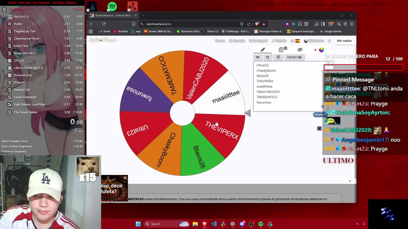
Task: Click the taskbar Search box
Action: click(x=166, y=224)
